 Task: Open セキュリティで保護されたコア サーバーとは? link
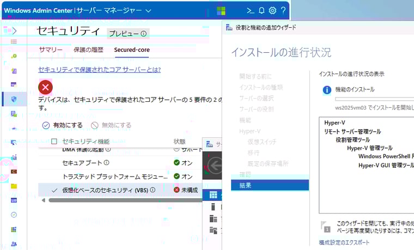click(x=100, y=69)
